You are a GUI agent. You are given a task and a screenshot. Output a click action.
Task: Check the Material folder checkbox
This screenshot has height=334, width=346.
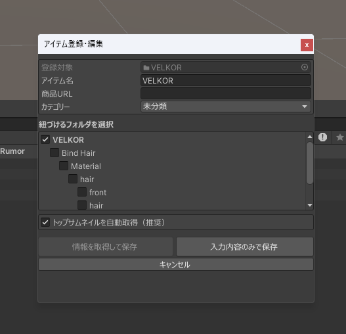[x=64, y=166]
